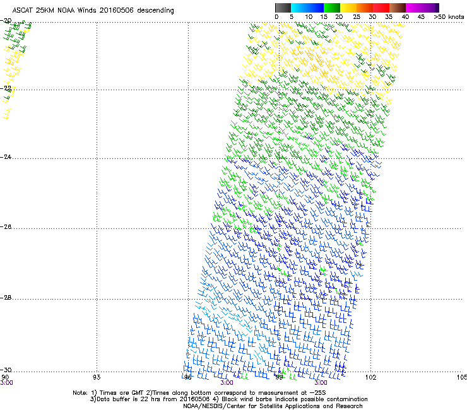Click the legend scale label '40'
Image resolution: width=467 pixels, height=410 pixels.
[x=405, y=17]
